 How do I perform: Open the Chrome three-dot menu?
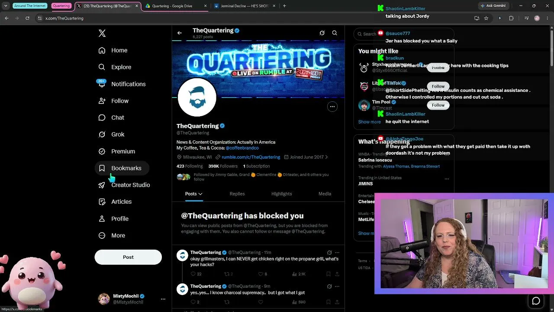click(547, 18)
